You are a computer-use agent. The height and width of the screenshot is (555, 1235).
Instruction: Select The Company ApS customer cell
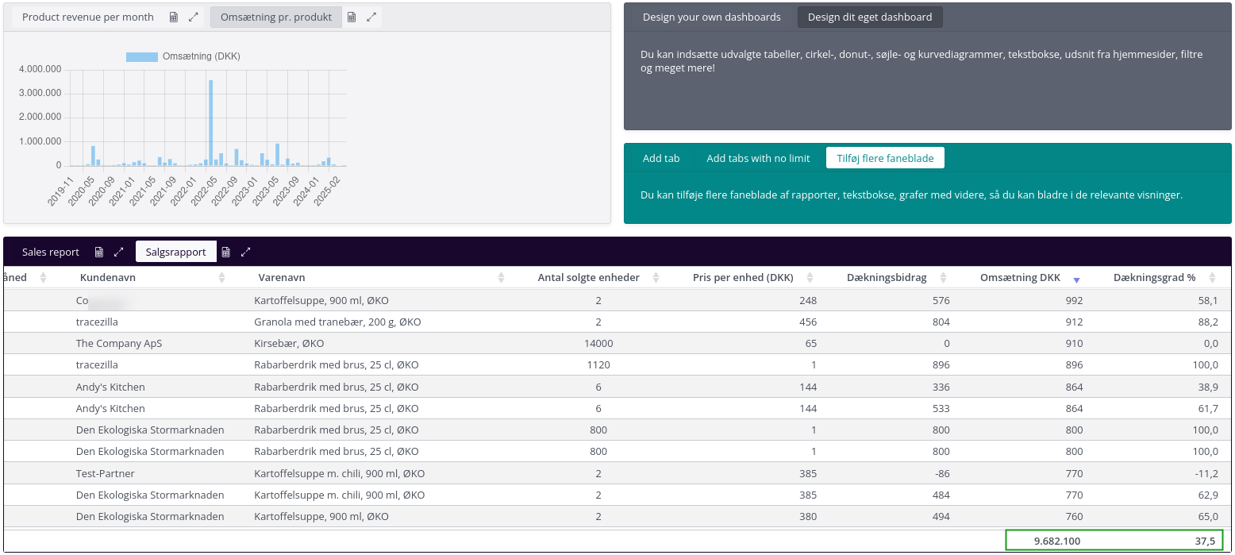(x=119, y=343)
